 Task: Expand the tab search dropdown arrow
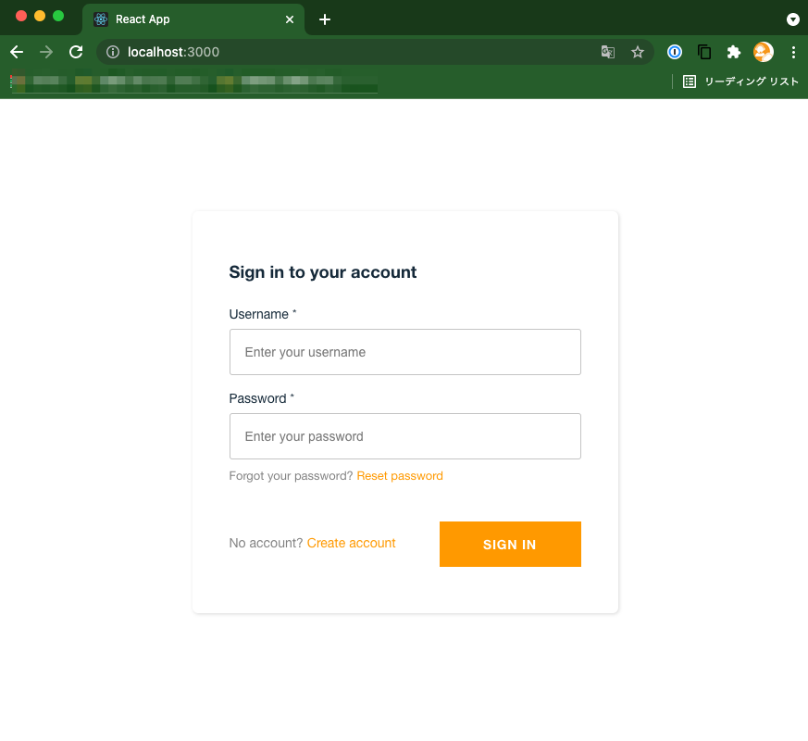point(793,19)
